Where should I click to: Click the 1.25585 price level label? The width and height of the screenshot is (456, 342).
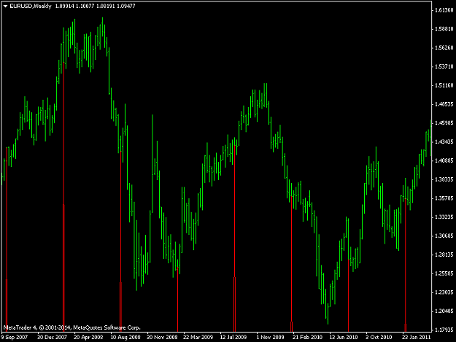(x=444, y=273)
